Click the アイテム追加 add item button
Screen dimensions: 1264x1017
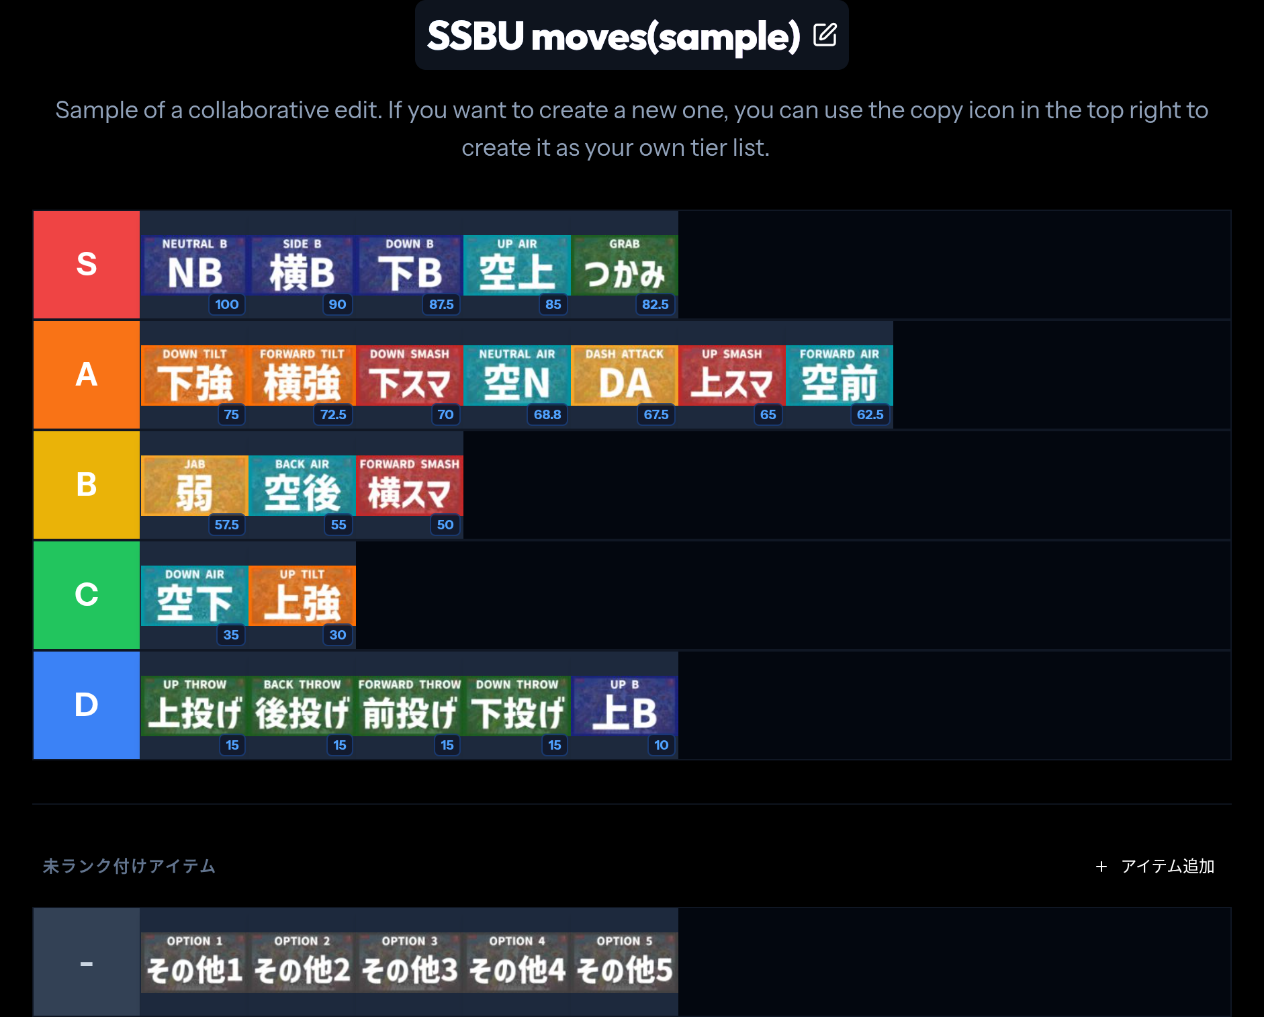point(1155,867)
